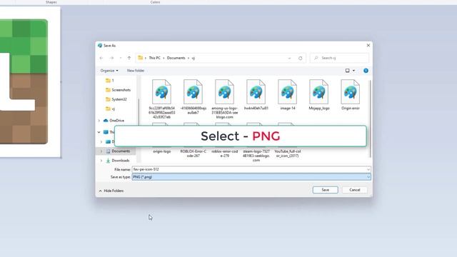Select System32 folder in navigation pane

coord(116,99)
